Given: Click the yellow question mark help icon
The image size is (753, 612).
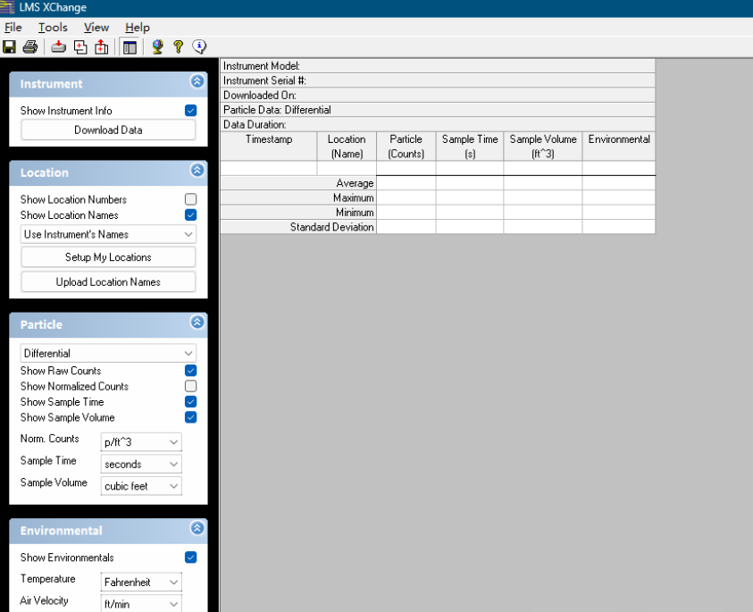Looking at the screenshot, I should (x=178, y=47).
